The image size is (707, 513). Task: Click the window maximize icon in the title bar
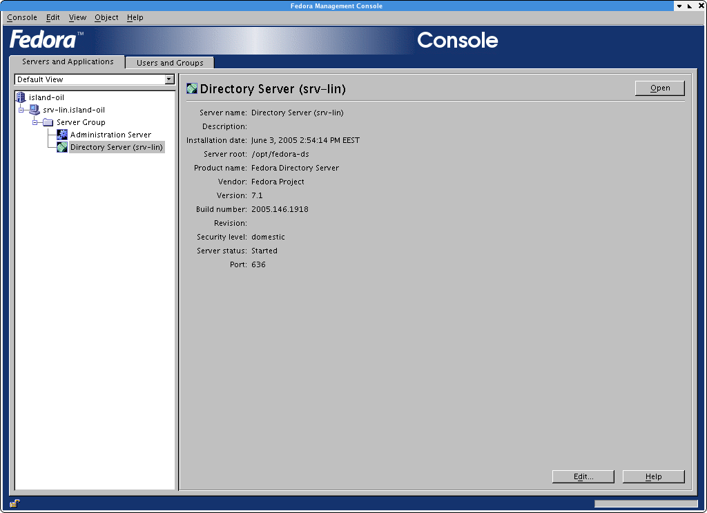pyautogui.click(x=690, y=6)
